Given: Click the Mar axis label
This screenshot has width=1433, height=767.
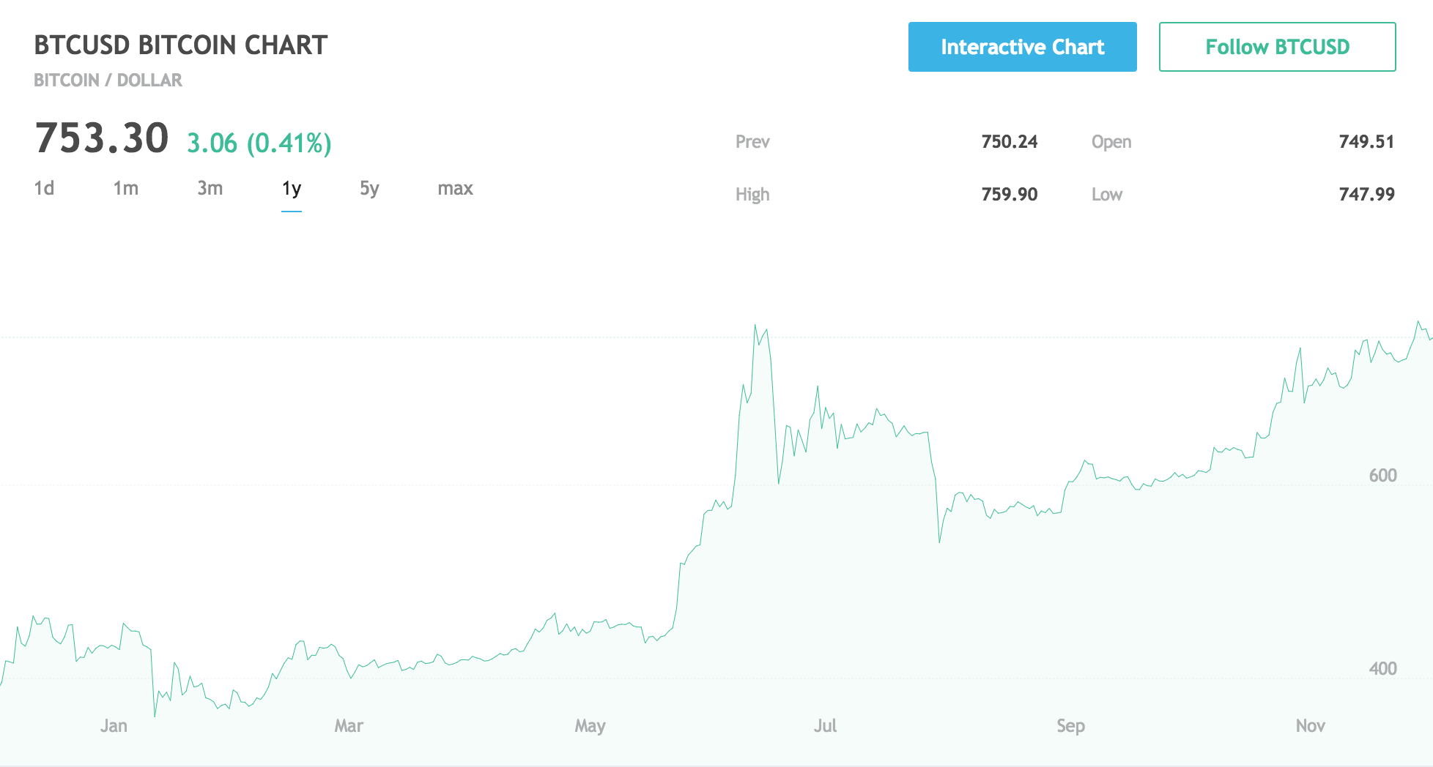Looking at the screenshot, I should [349, 725].
